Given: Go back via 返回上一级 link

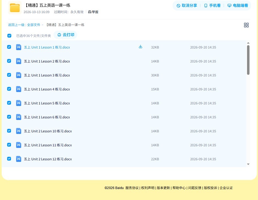Looking at the screenshot, I should [x=16, y=25].
